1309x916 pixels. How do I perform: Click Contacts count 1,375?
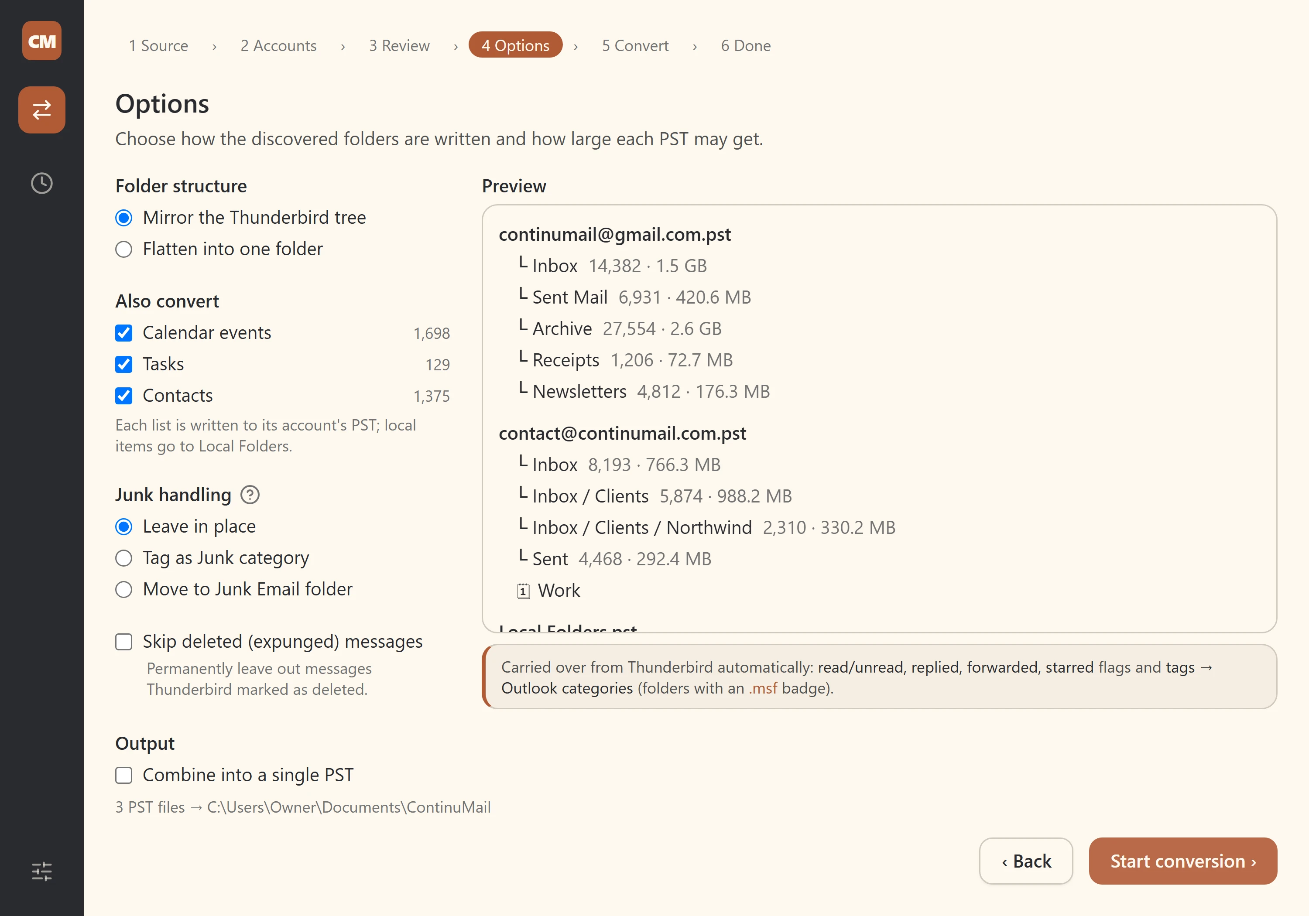pos(432,396)
